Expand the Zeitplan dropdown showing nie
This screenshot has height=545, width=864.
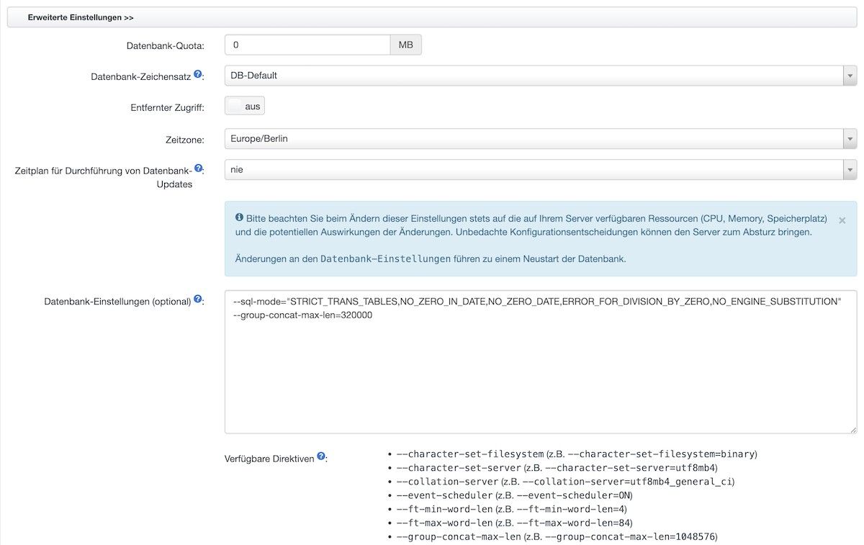(x=540, y=170)
